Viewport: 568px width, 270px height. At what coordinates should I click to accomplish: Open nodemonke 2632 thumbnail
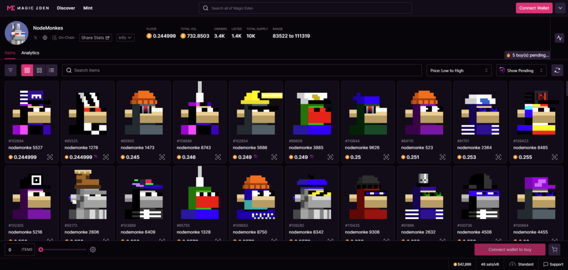coord(424,194)
